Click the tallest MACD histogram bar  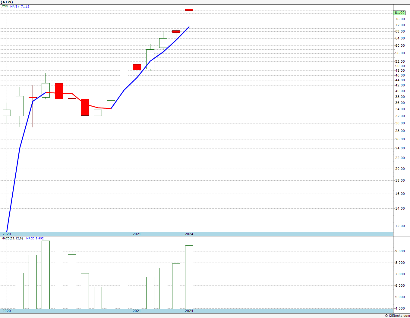[x=46, y=275]
